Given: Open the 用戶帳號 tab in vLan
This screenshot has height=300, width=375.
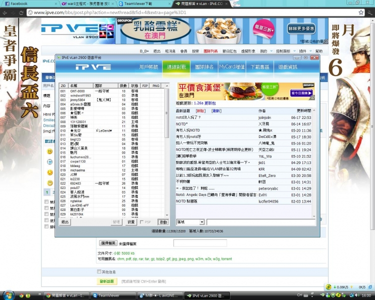Looking at the screenshot, I should (x=149, y=67).
